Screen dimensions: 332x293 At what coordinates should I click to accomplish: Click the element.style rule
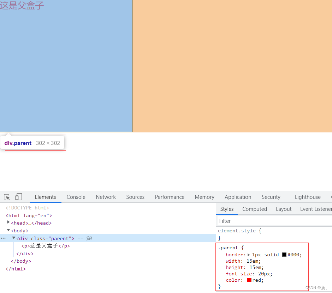(237, 231)
